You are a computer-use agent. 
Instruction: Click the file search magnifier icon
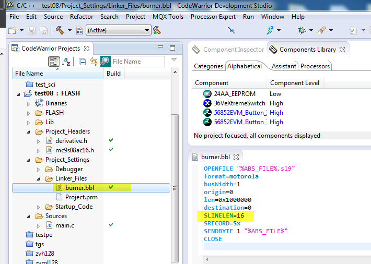[105, 62]
